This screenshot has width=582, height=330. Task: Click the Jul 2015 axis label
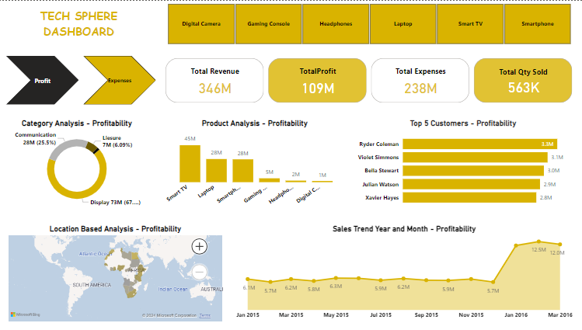tap(381, 314)
